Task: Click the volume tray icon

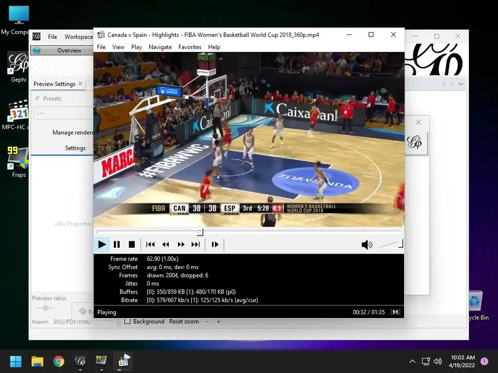Action: [438, 361]
